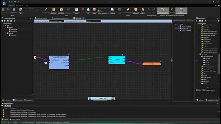
Task: Toggle the Bool Var circle indicator
Action: pyautogui.click(x=90, y=99)
